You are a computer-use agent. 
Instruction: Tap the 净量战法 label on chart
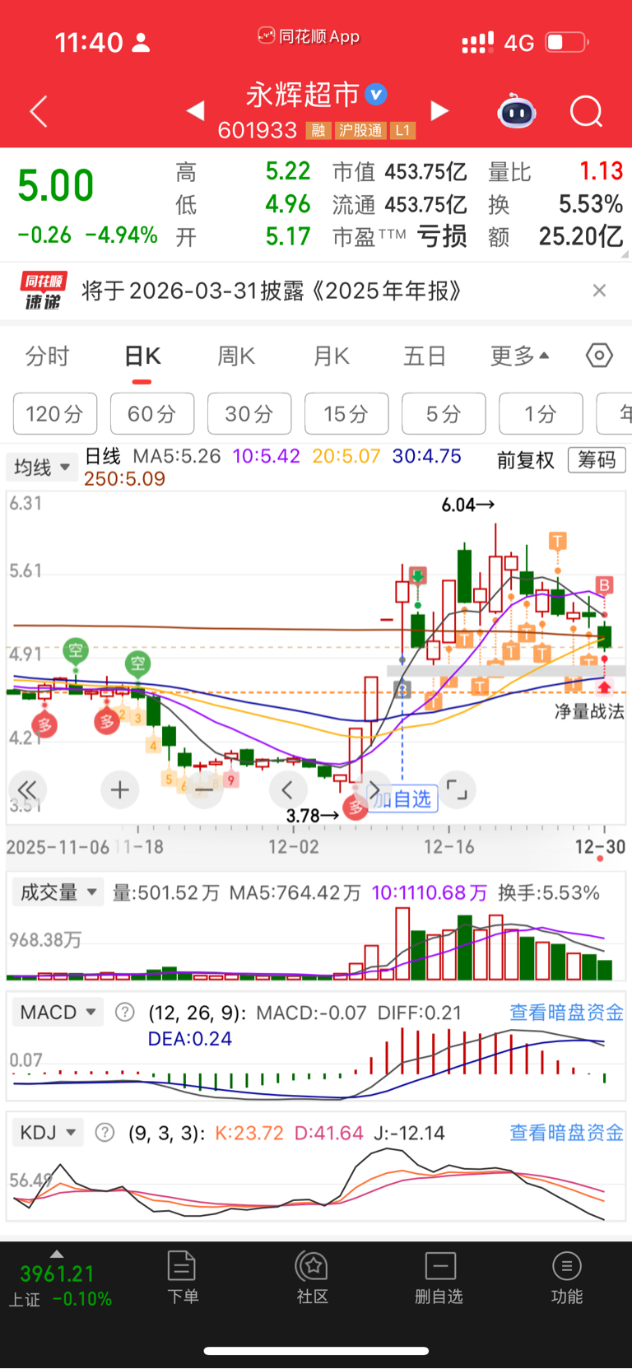point(589,711)
